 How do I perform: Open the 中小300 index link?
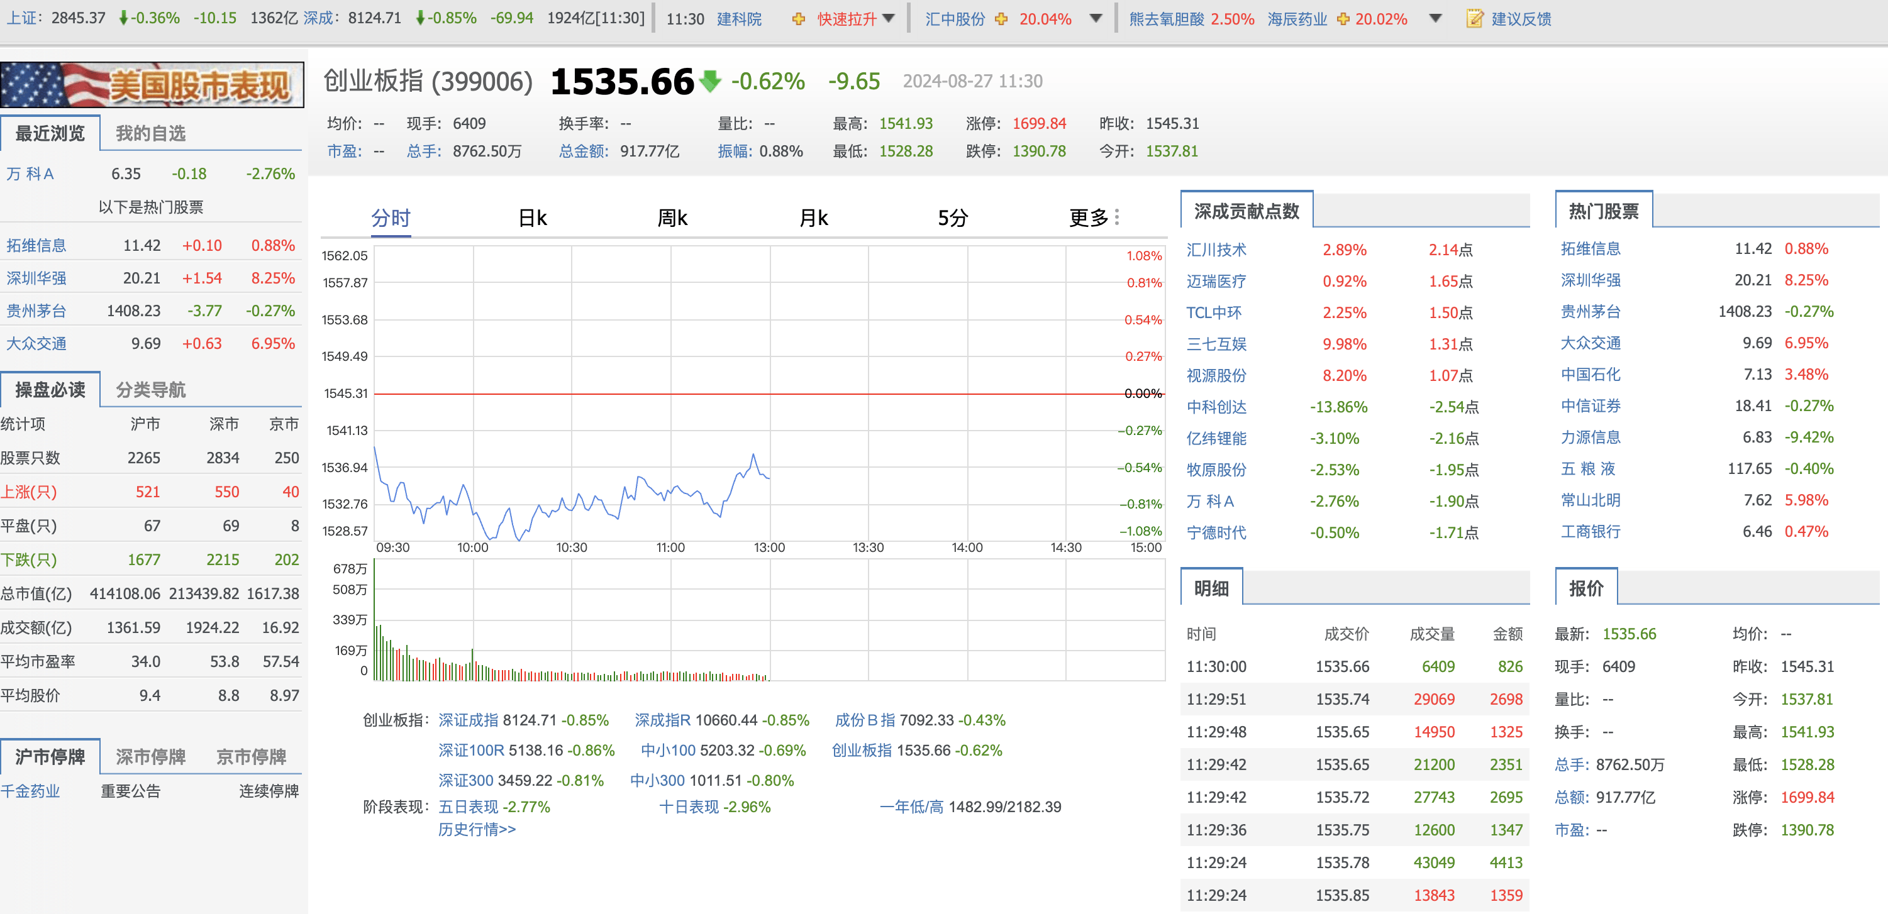tap(657, 781)
